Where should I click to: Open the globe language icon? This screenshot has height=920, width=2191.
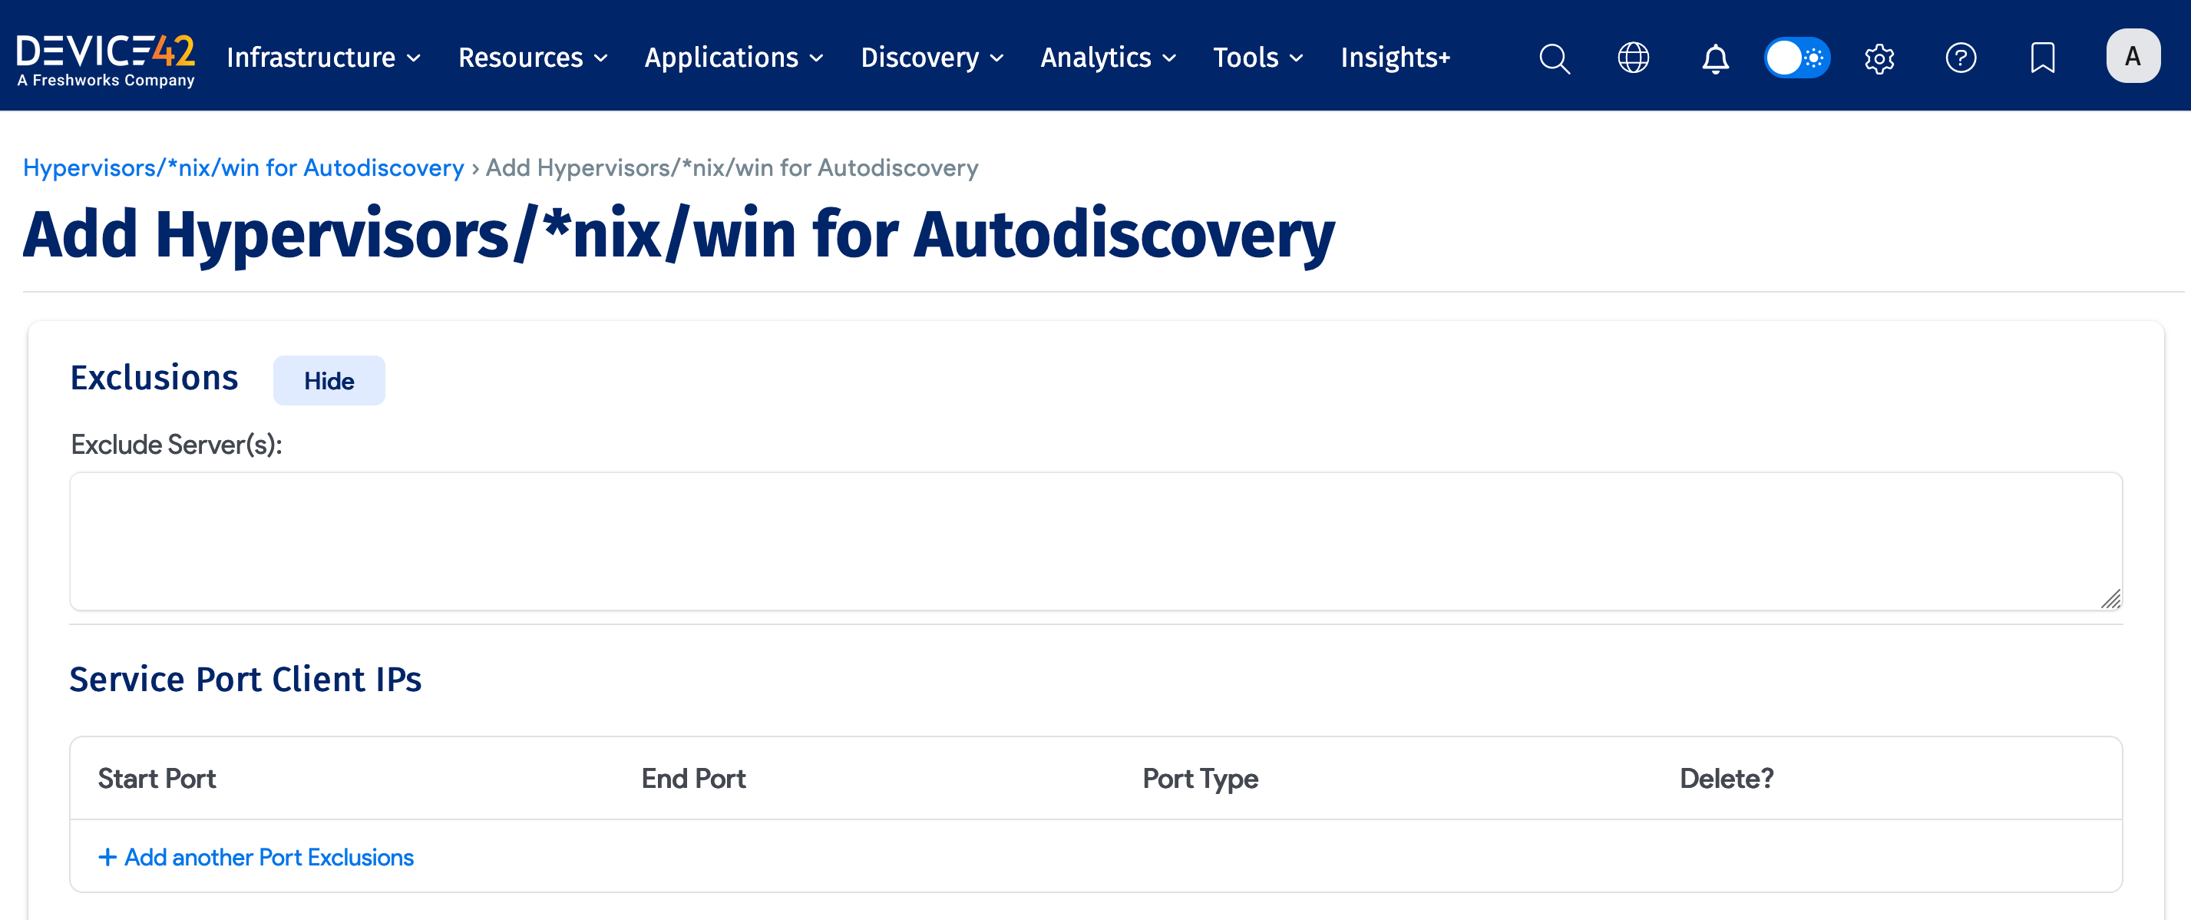[1632, 58]
